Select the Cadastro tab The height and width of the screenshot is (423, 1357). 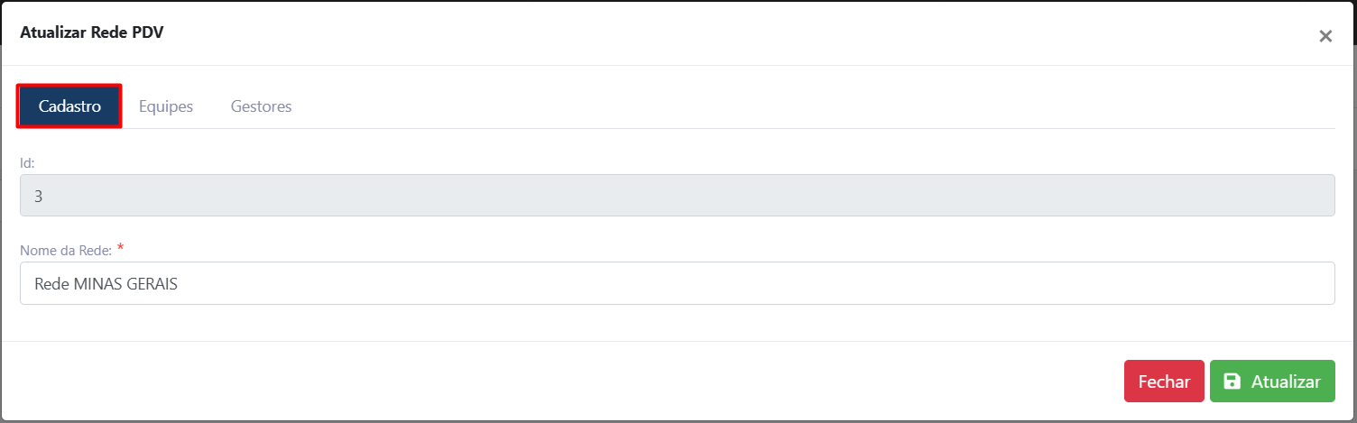[x=69, y=106]
